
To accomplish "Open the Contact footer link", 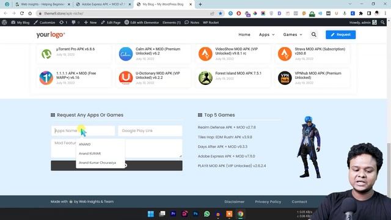I will tap(299, 202).
